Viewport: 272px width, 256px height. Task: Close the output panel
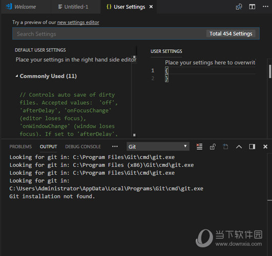[265, 147]
